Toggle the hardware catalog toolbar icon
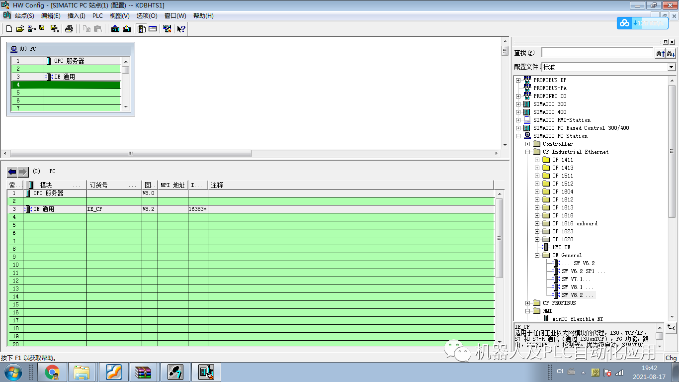The height and width of the screenshot is (382, 679). [x=142, y=29]
